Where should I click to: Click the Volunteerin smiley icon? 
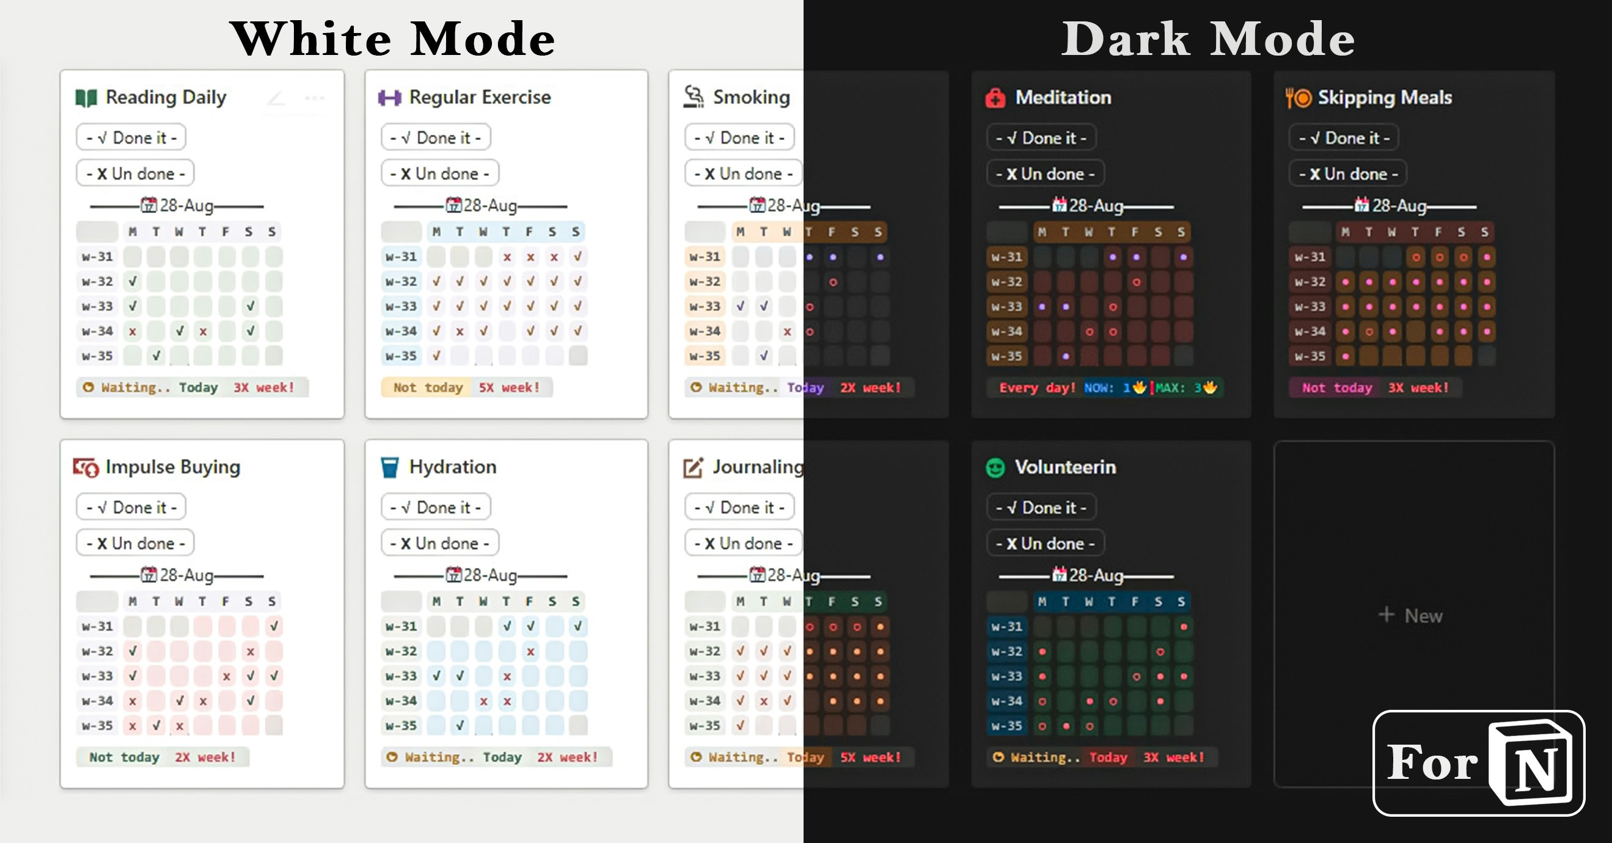pos(995,468)
